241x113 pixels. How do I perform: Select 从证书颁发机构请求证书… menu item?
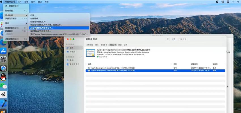[59, 28]
